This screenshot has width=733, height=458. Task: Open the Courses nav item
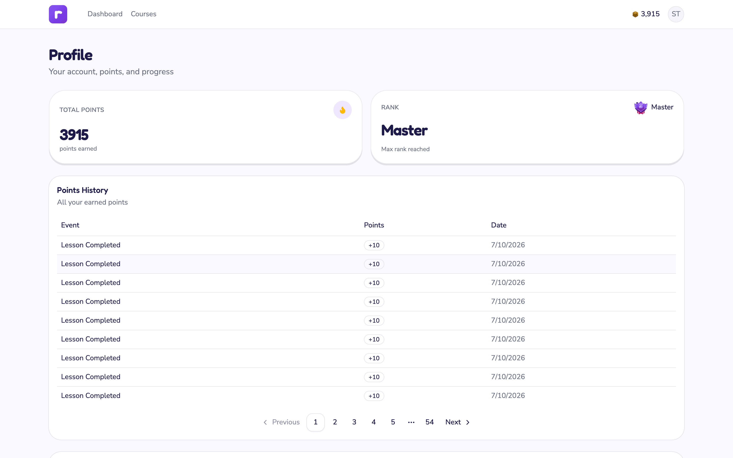point(144,14)
